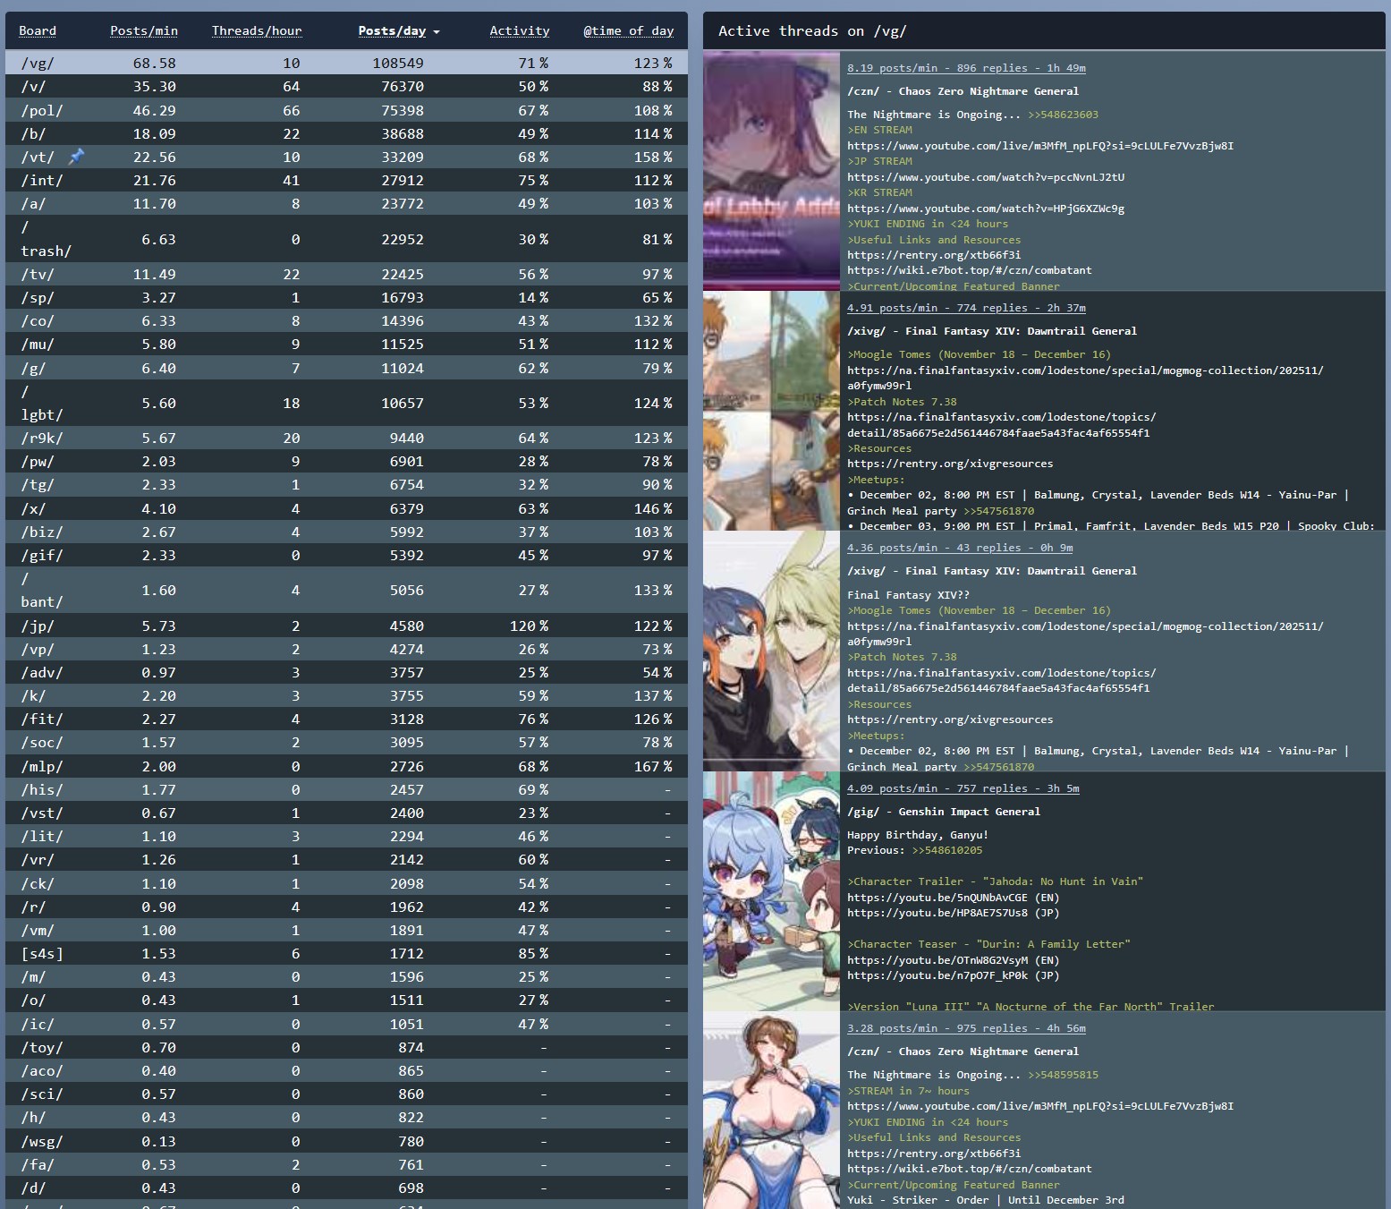Select the /b/ board row
The image size is (1391, 1209).
click(346, 133)
